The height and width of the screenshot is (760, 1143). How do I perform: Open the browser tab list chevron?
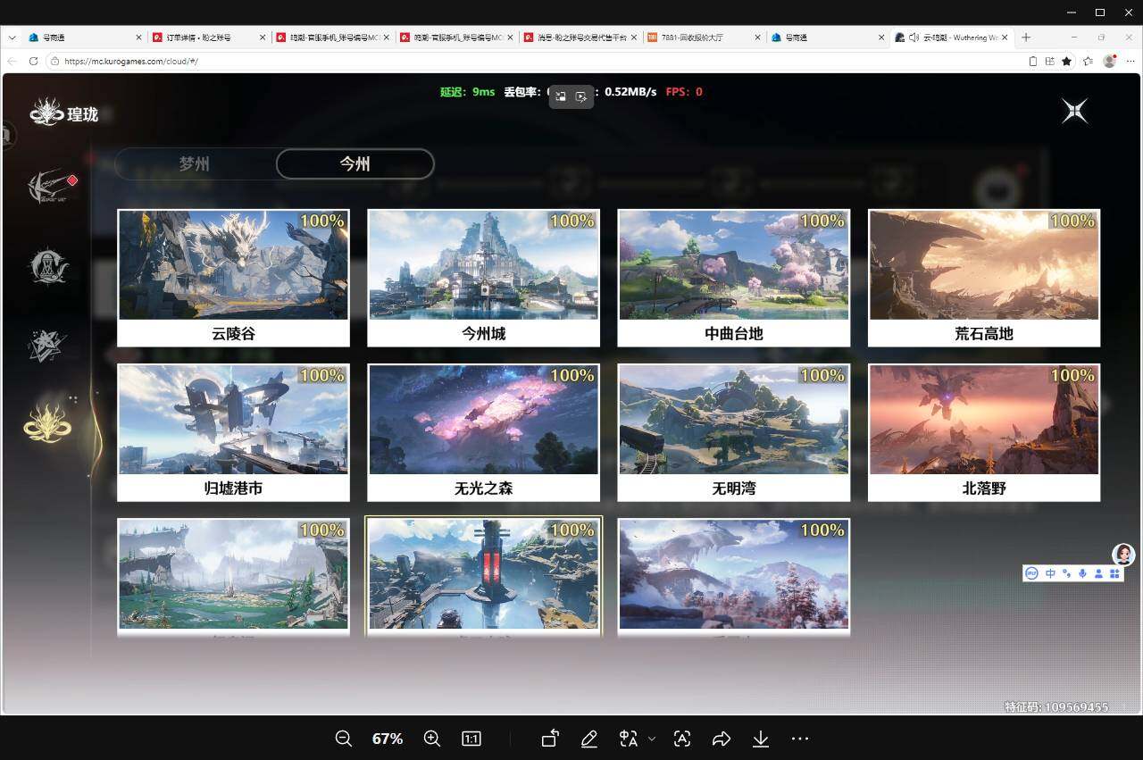(x=13, y=38)
